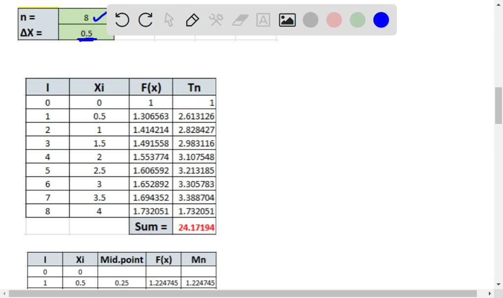Click the first table's 'Xi' header
This screenshot has width=503, height=298.
click(x=99, y=87)
